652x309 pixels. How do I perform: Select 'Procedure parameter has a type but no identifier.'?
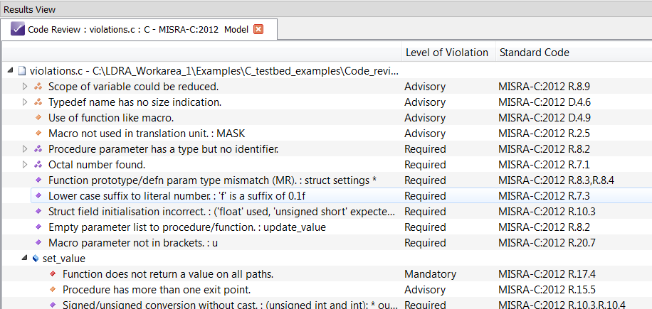[164, 149]
